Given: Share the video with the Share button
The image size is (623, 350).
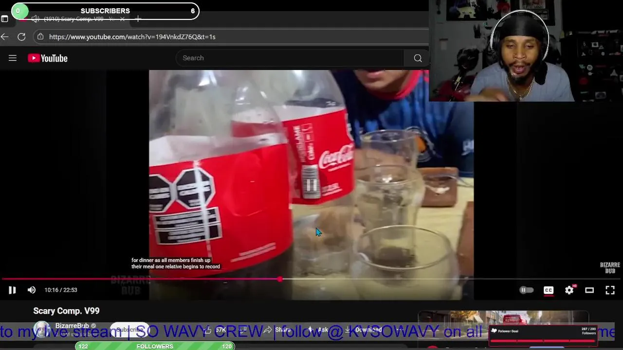Looking at the screenshot, I should [277, 330].
